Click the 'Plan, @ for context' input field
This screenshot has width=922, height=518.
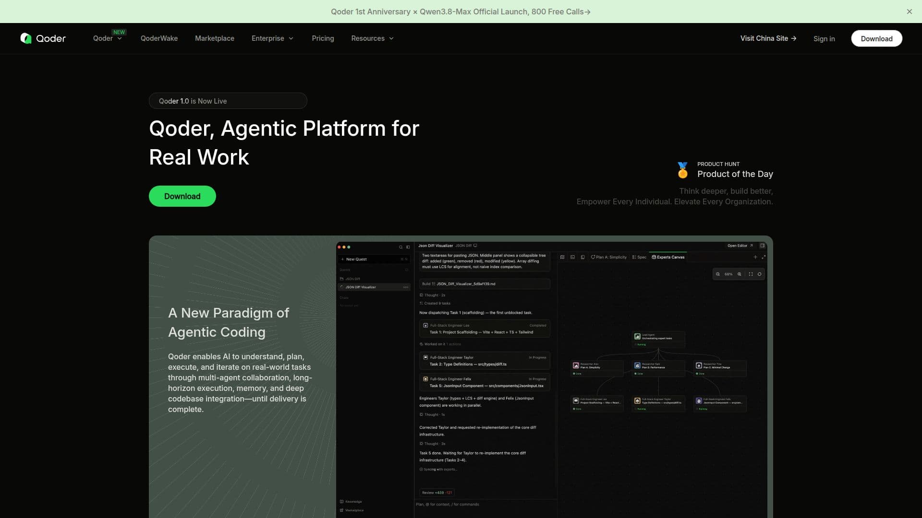tap(485, 505)
